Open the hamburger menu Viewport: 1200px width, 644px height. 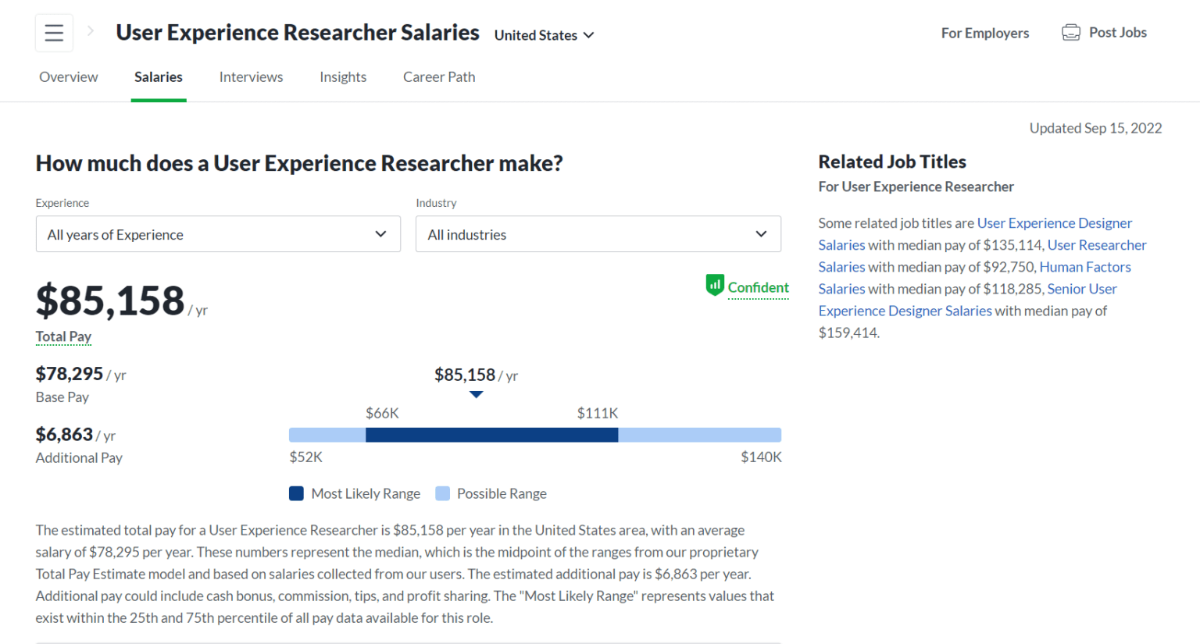point(54,33)
